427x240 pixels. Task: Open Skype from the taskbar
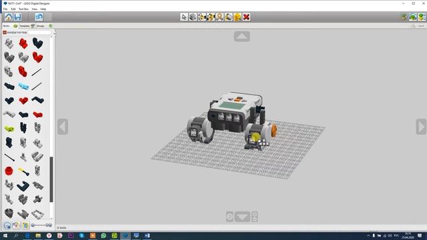click(81, 235)
